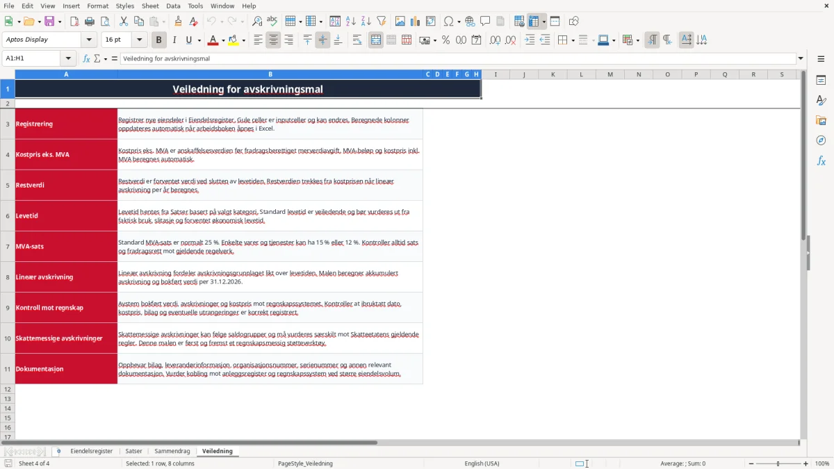This screenshot has height=469, width=834.
Task: Open the Freeze Rows and Columns dropdown arrow
Action: pyautogui.click(x=544, y=22)
